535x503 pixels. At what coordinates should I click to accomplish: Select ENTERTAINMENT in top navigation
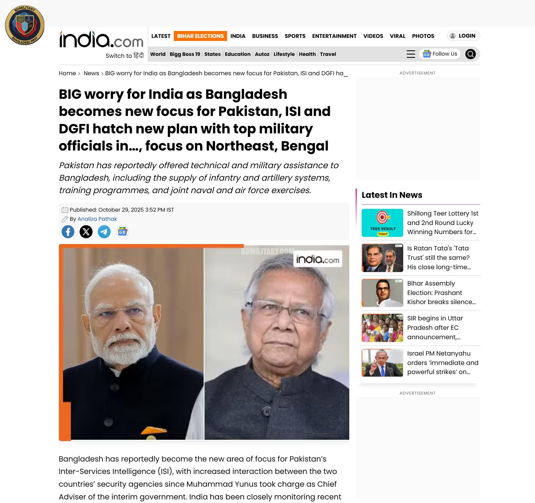(x=334, y=36)
